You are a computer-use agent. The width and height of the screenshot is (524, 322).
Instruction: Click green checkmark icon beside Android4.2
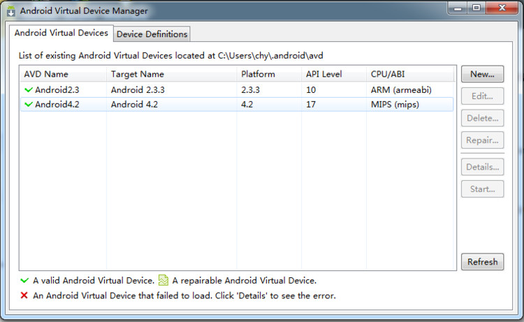point(28,104)
